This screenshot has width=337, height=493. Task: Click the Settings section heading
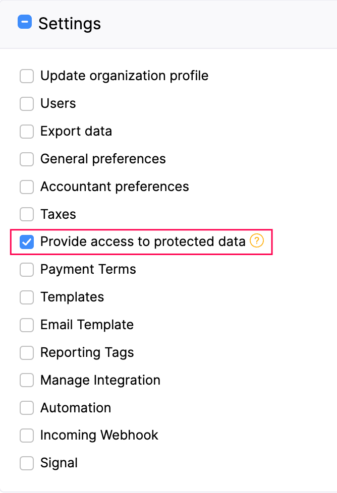click(x=70, y=24)
